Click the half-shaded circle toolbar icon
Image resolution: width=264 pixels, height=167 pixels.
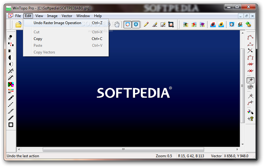pos(232,24)
